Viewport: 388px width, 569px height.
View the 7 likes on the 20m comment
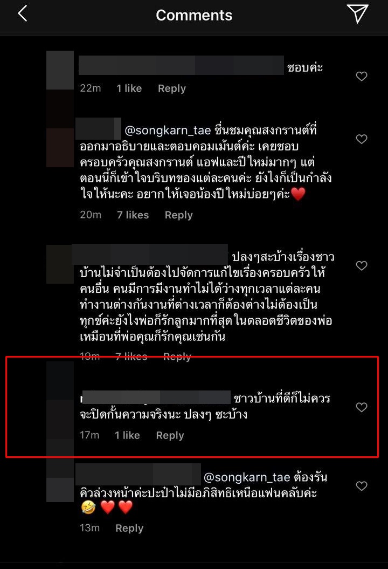pos(133,215)
